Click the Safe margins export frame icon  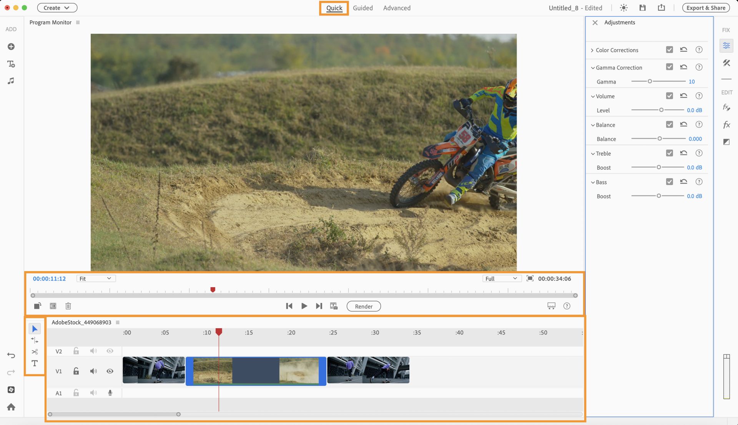point(334,306)
